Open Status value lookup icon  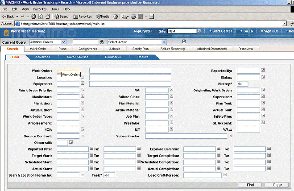click(x=263, y=77)
